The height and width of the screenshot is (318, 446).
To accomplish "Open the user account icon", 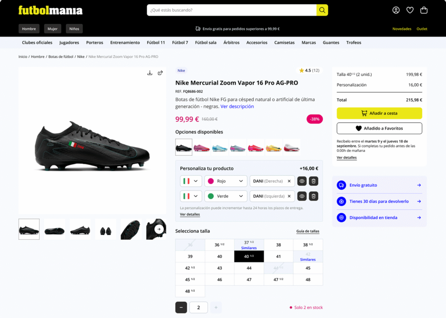I will point(396,10).
